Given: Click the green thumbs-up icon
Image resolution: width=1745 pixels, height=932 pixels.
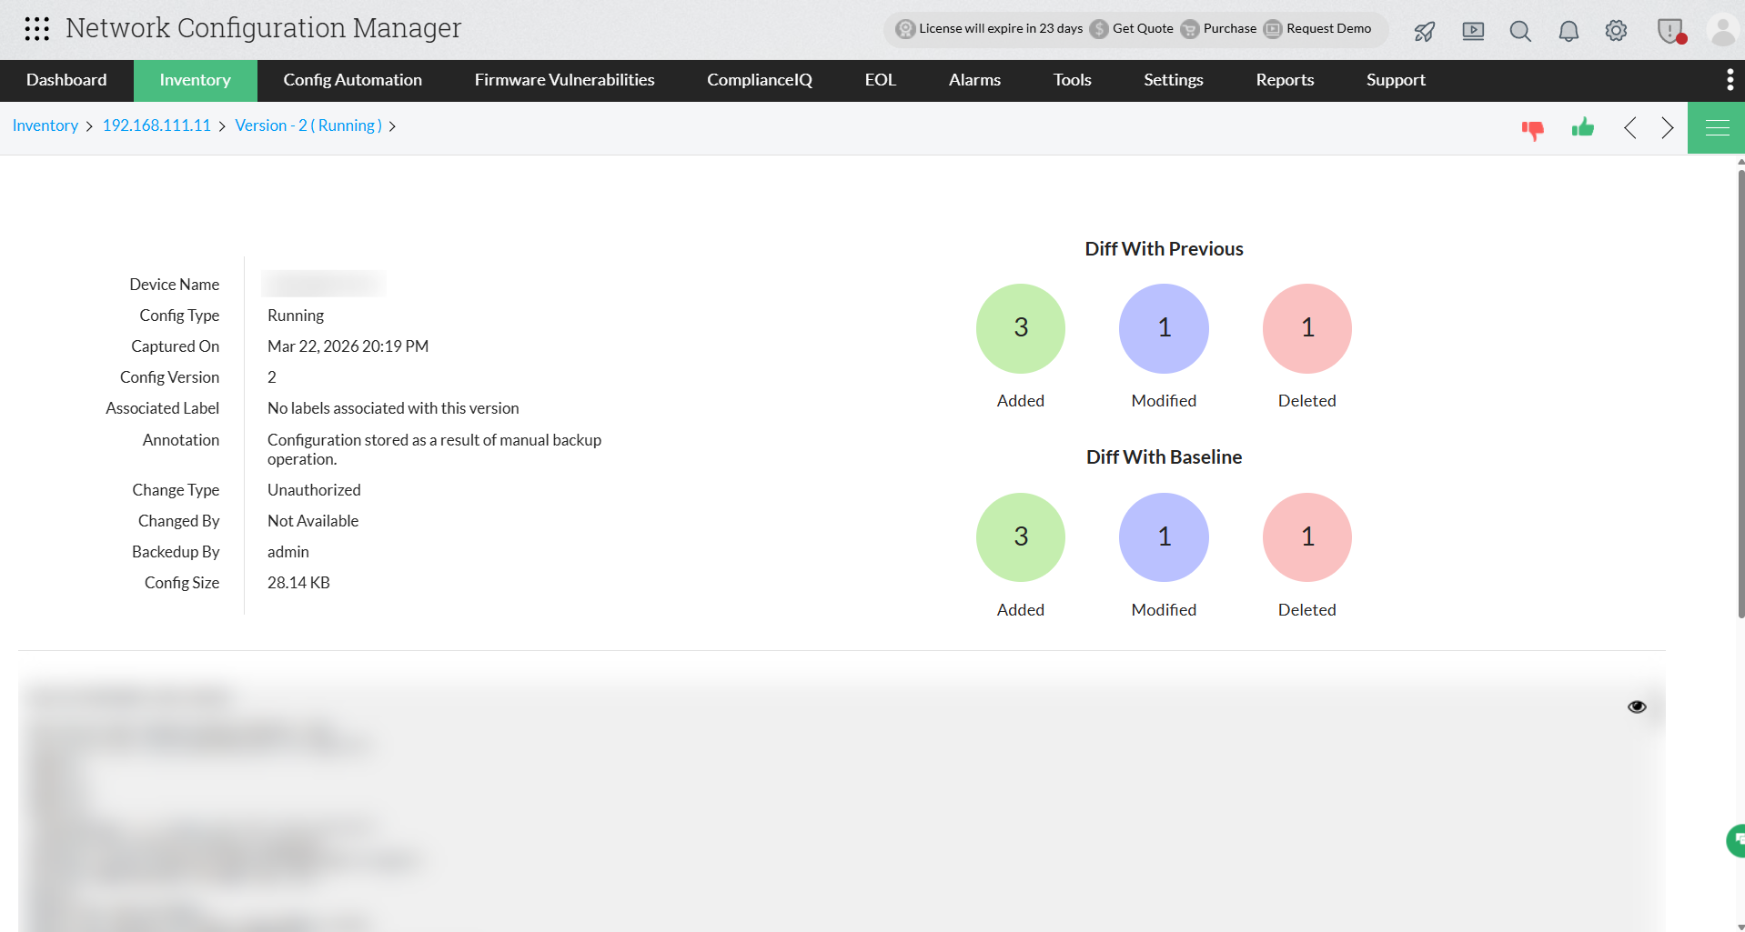Looking at the screenshot, I should 1583,127.
